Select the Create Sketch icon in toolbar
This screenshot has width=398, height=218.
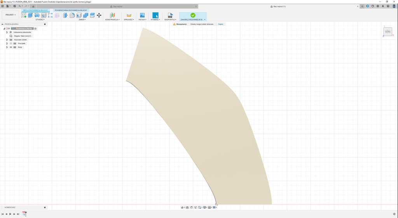pos(24,15)
